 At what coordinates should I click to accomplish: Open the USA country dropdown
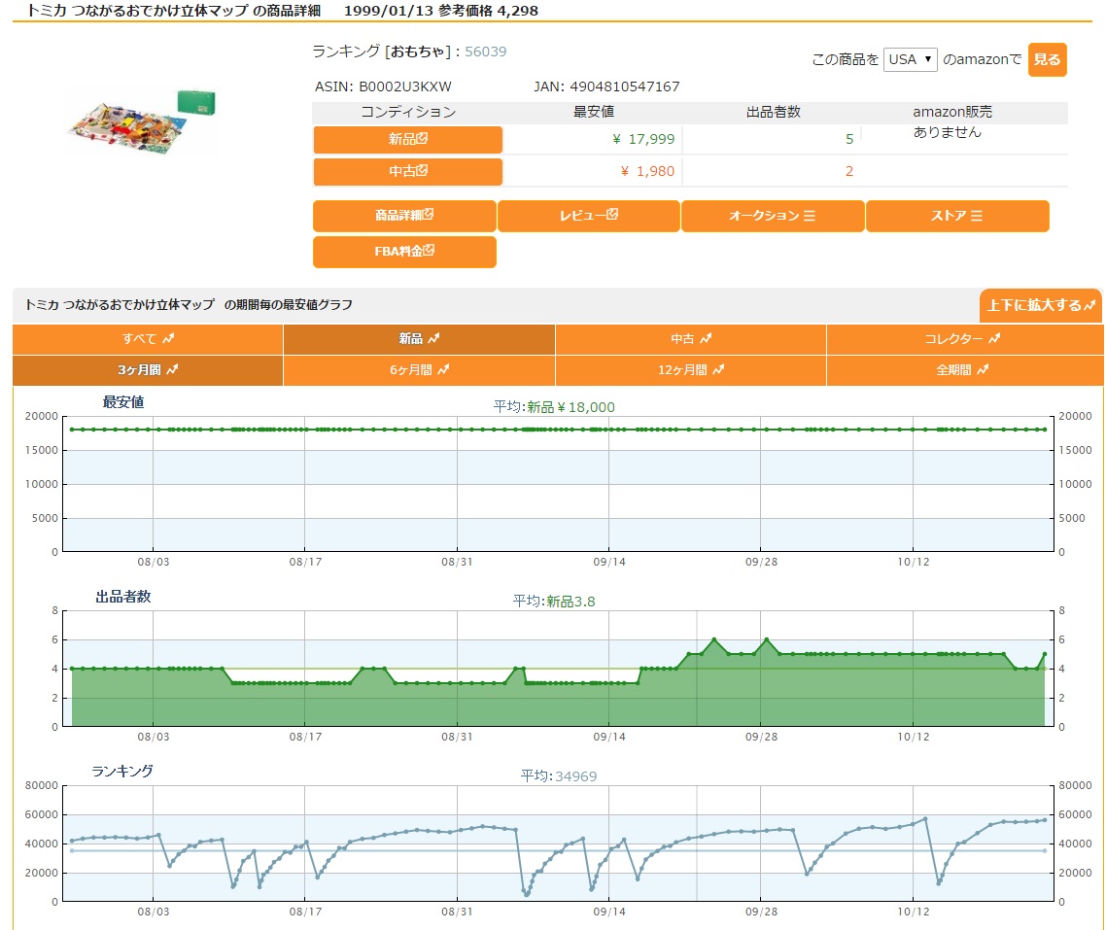pyautogui.click(x=910, y=59)
